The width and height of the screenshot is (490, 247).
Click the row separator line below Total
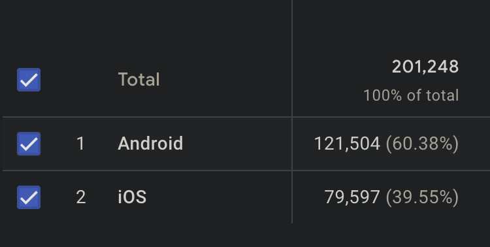pyautogui.click(x=246, y=117)
